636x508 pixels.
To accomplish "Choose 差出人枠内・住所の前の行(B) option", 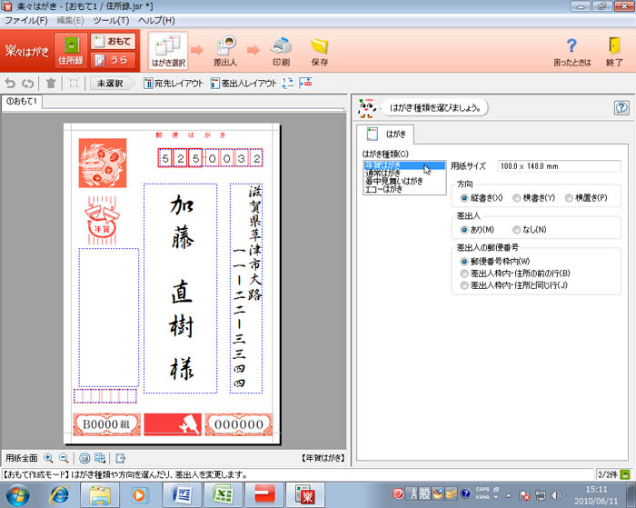I will pos(465,273).
